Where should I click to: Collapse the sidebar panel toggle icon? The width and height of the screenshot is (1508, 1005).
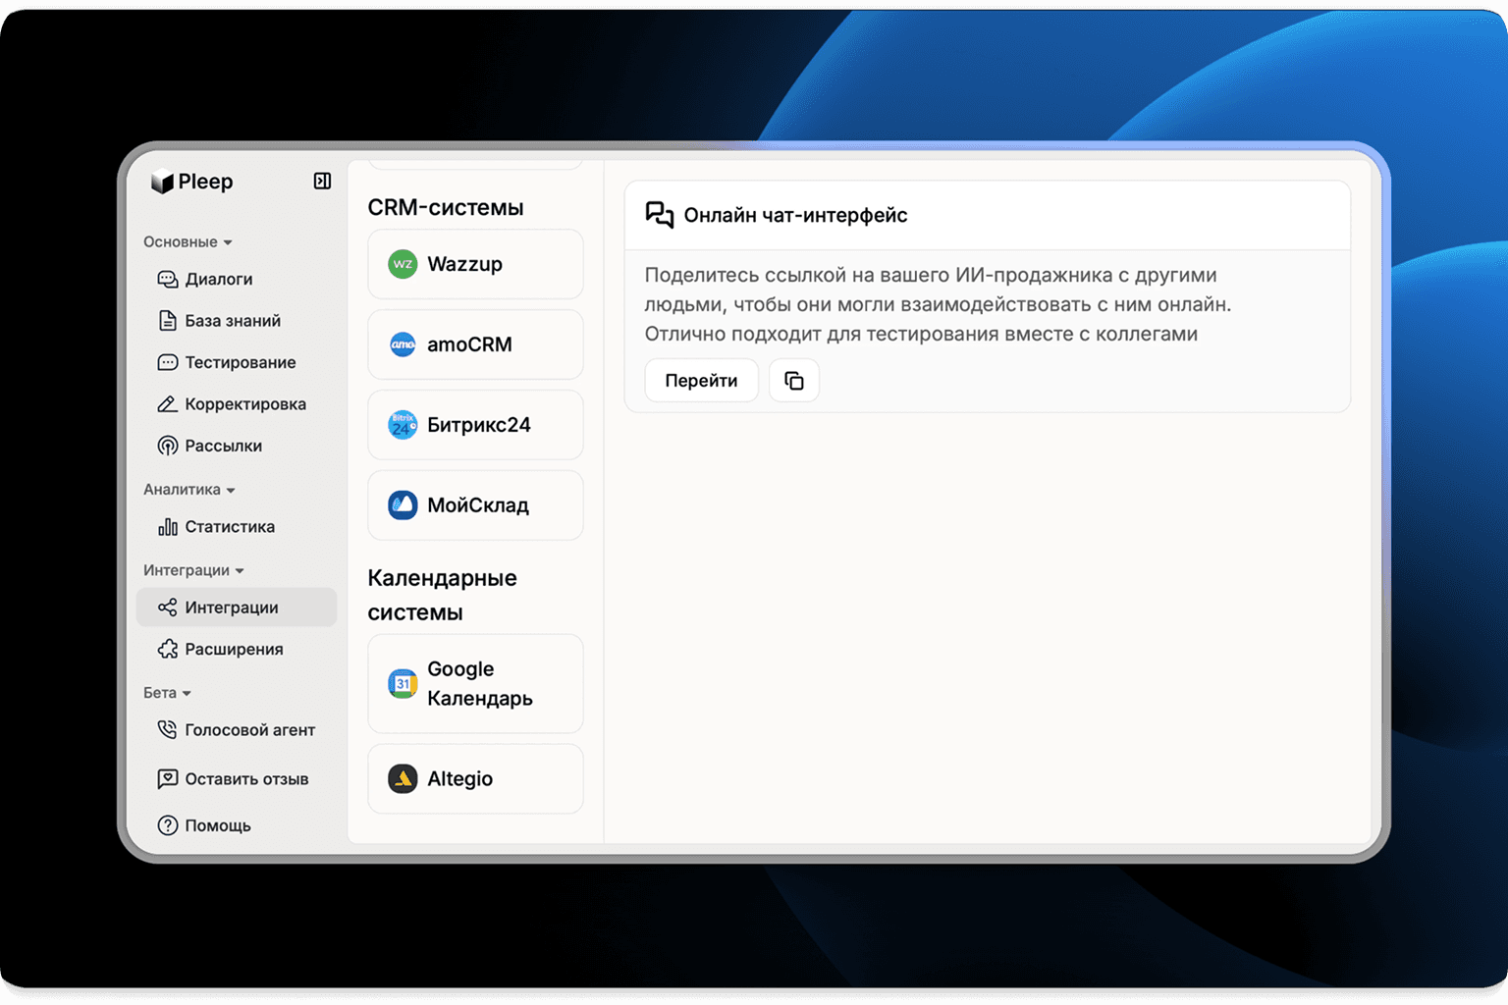[322, 182]
